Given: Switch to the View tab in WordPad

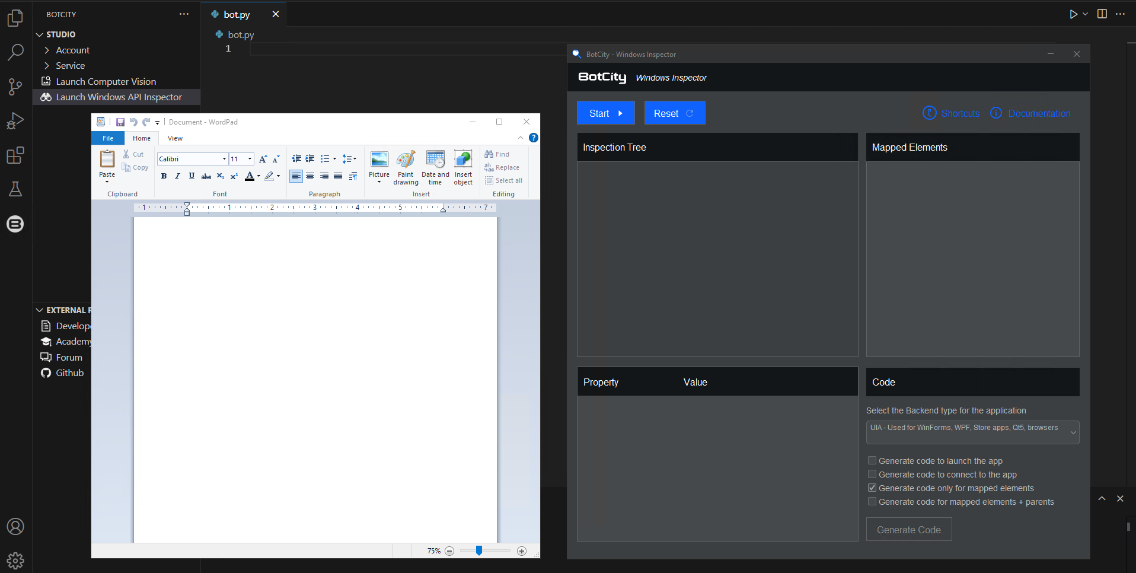Looking at the screenshot, I should click(175, 138).
